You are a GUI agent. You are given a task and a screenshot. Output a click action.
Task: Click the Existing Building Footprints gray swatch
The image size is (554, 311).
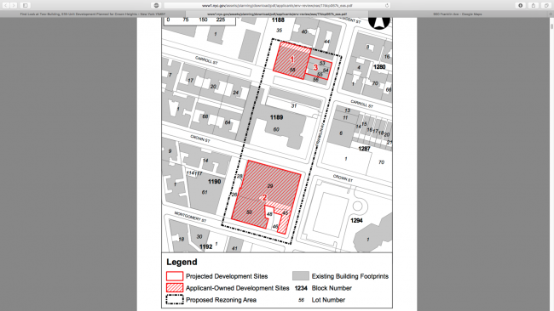pos(301,276)
